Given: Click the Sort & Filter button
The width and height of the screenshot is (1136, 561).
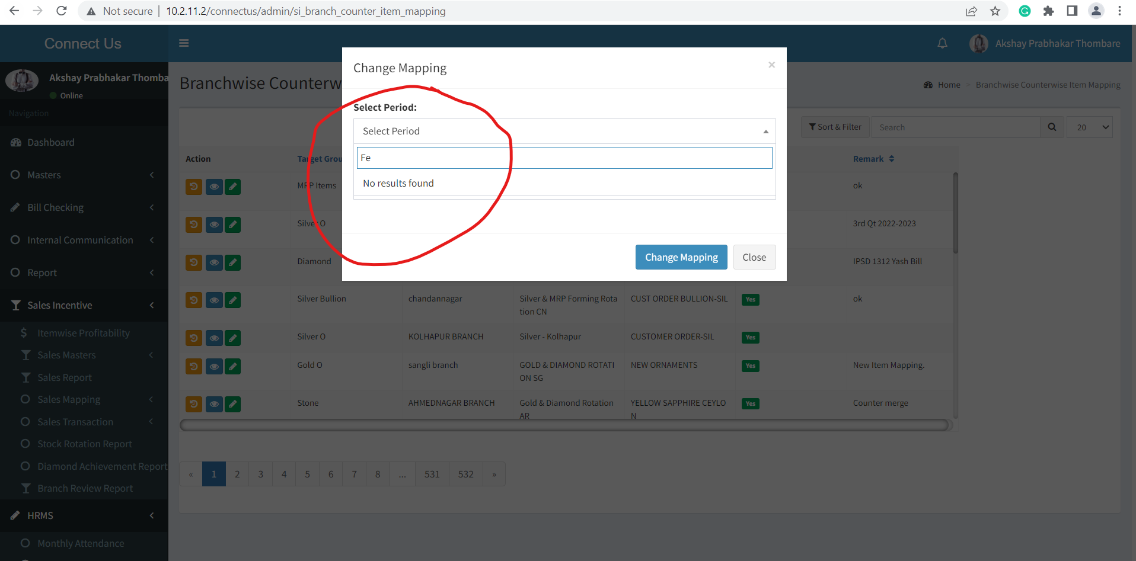Looking at the screenshot, I should (x=835, y=127).
